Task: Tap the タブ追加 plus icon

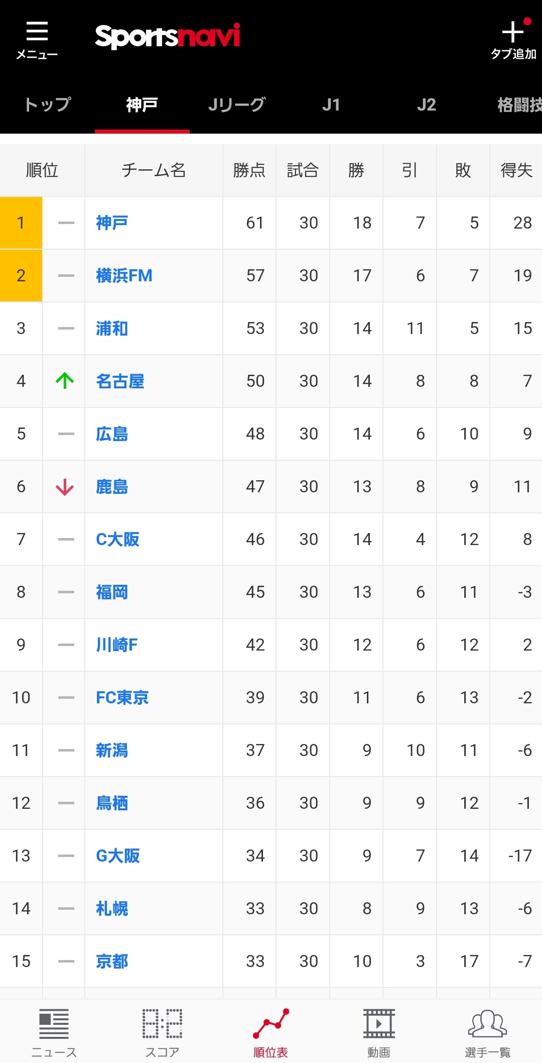Action: [x=512, y=32]
